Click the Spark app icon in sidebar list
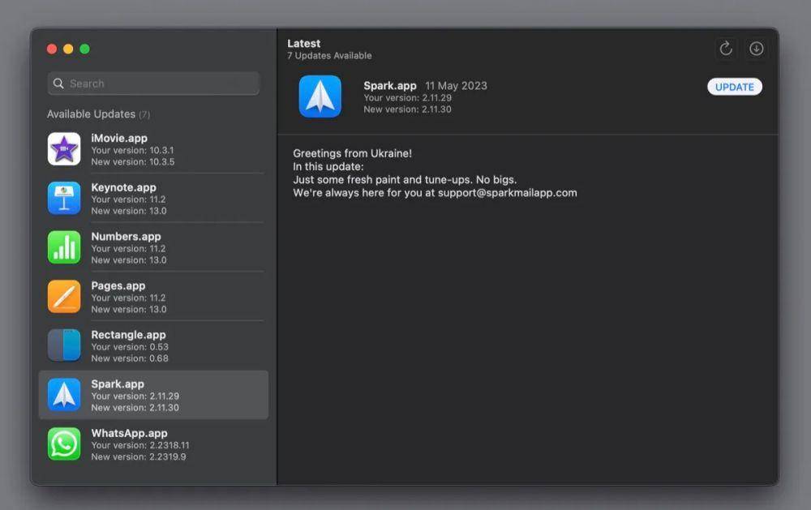 pos(64,395)
